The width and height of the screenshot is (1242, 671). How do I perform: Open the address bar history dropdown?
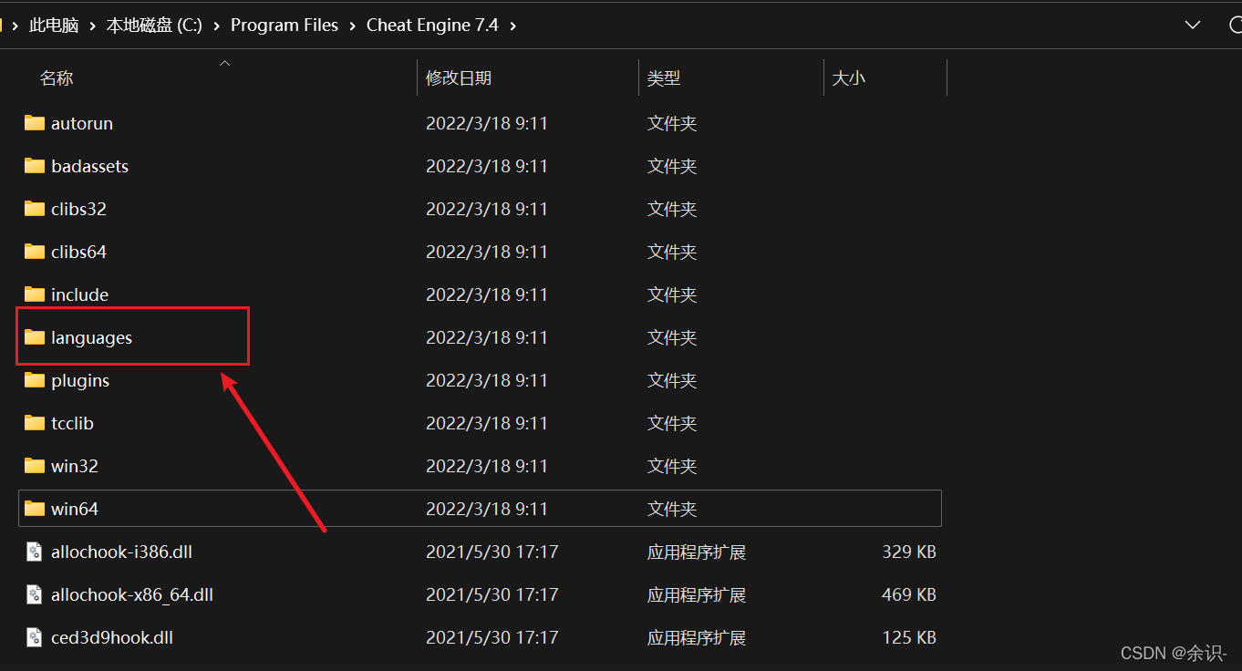click(1193, 25)
